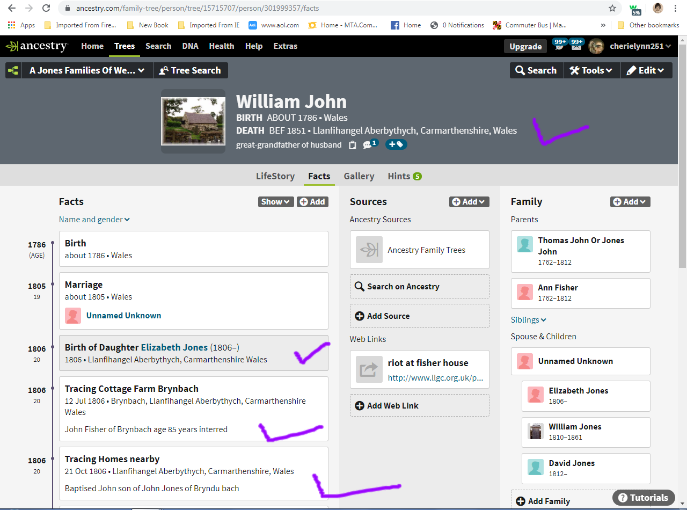Open the Show dropdown in Facts

coord(275,202)
